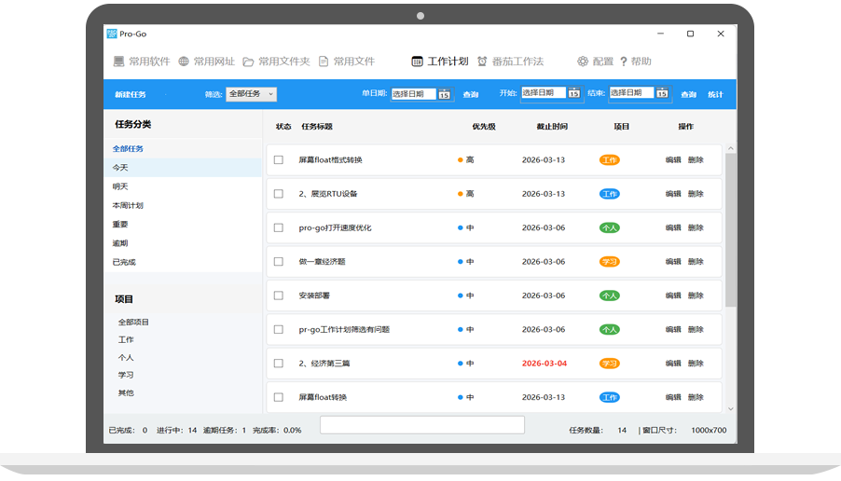Check the 2、展览RTU设备 task checkbox

(x=279, y=194)
